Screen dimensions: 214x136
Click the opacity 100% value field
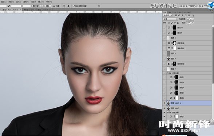[x=189, y=19]
